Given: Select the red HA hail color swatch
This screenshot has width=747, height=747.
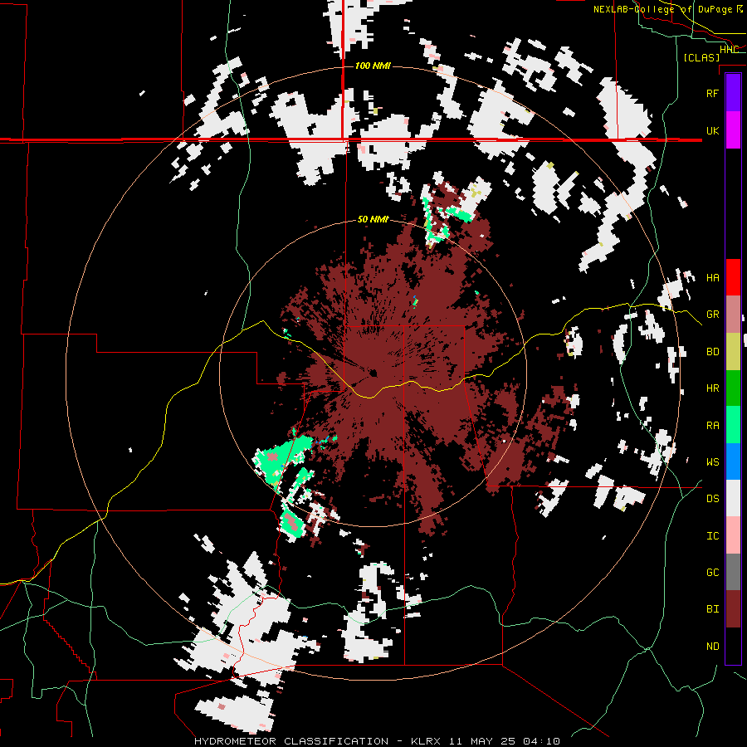Looking at the screenshot, I should pos(733,277).
